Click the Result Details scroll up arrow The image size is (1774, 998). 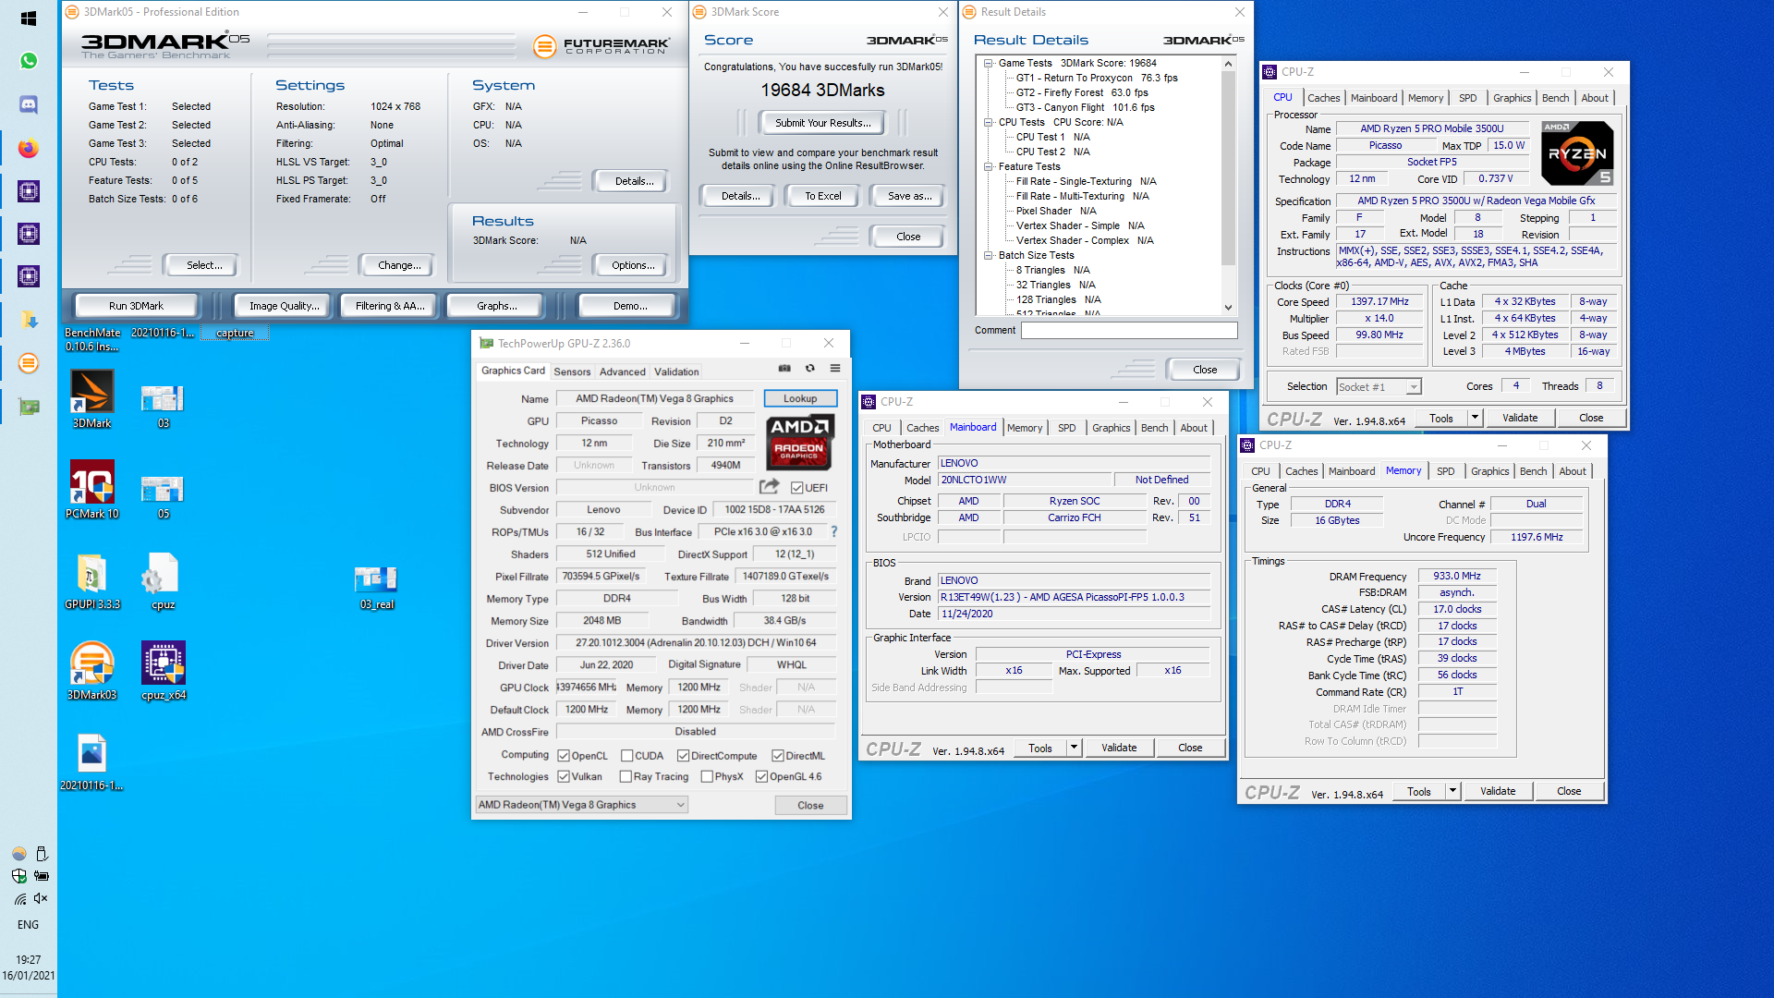click(x=1228, y=64)
